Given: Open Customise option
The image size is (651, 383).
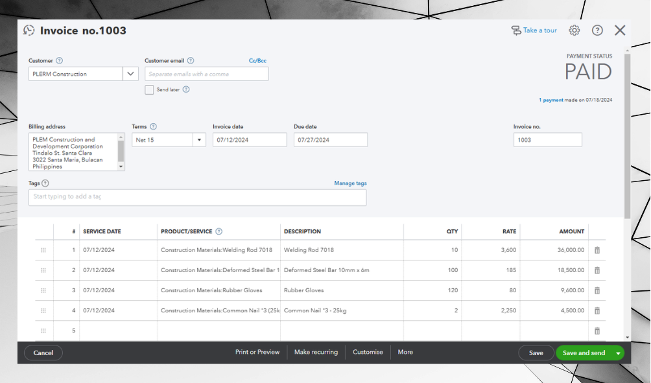Looking at the screenshot, I should [368, 352].
